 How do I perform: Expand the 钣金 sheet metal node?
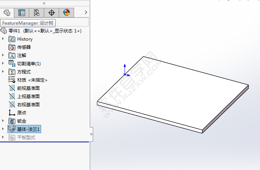click(x=3, y=121)
